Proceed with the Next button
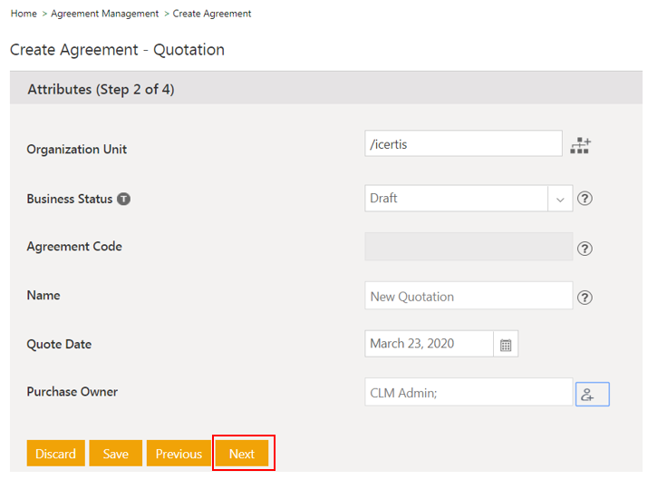 click(x=242, y=454)
